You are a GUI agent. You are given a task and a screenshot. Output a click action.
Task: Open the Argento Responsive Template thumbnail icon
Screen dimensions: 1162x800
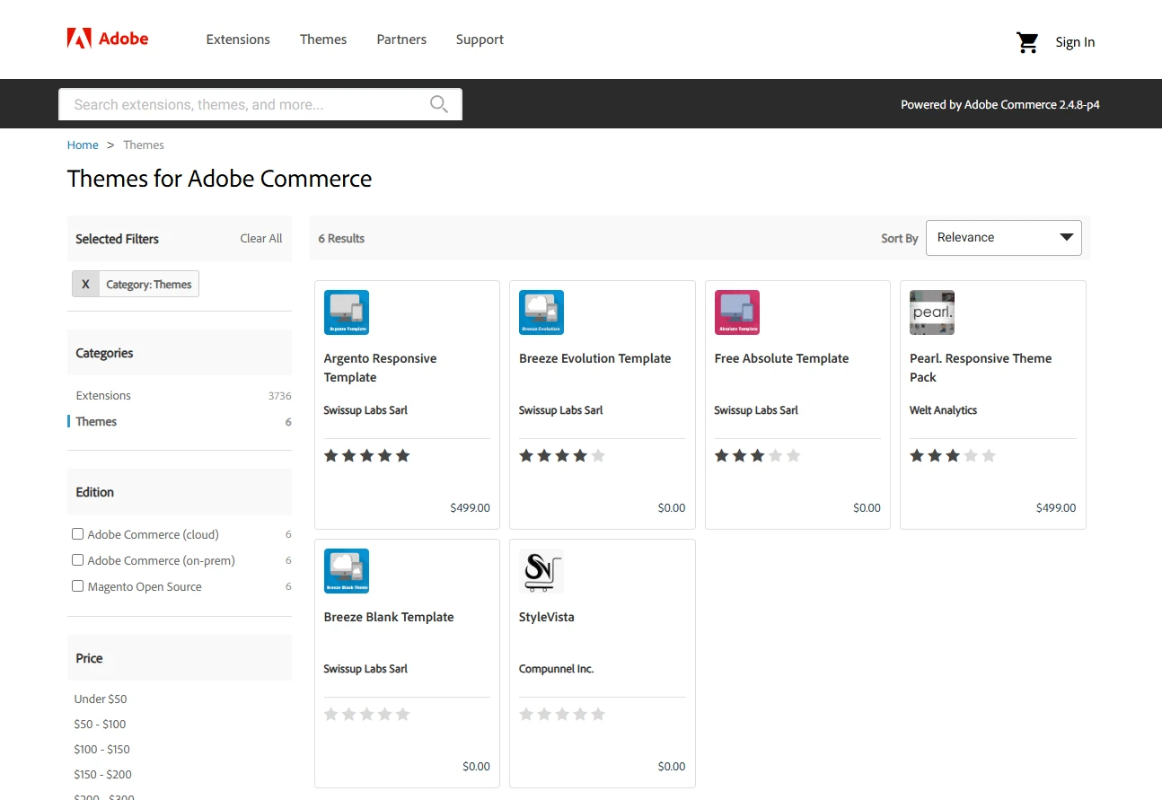[346, 312]
